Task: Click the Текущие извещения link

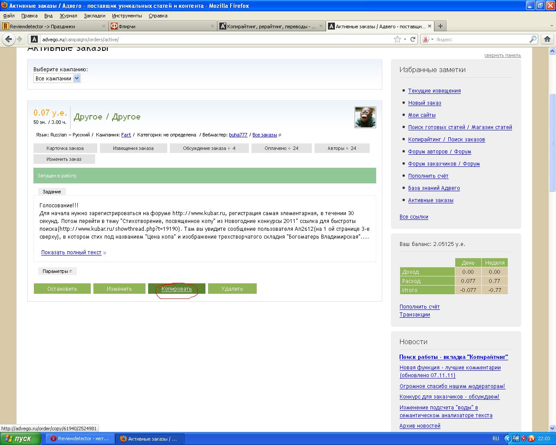Action: coord(434,91)
